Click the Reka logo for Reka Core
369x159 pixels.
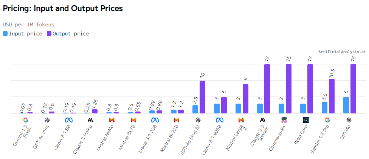point(306,120)
